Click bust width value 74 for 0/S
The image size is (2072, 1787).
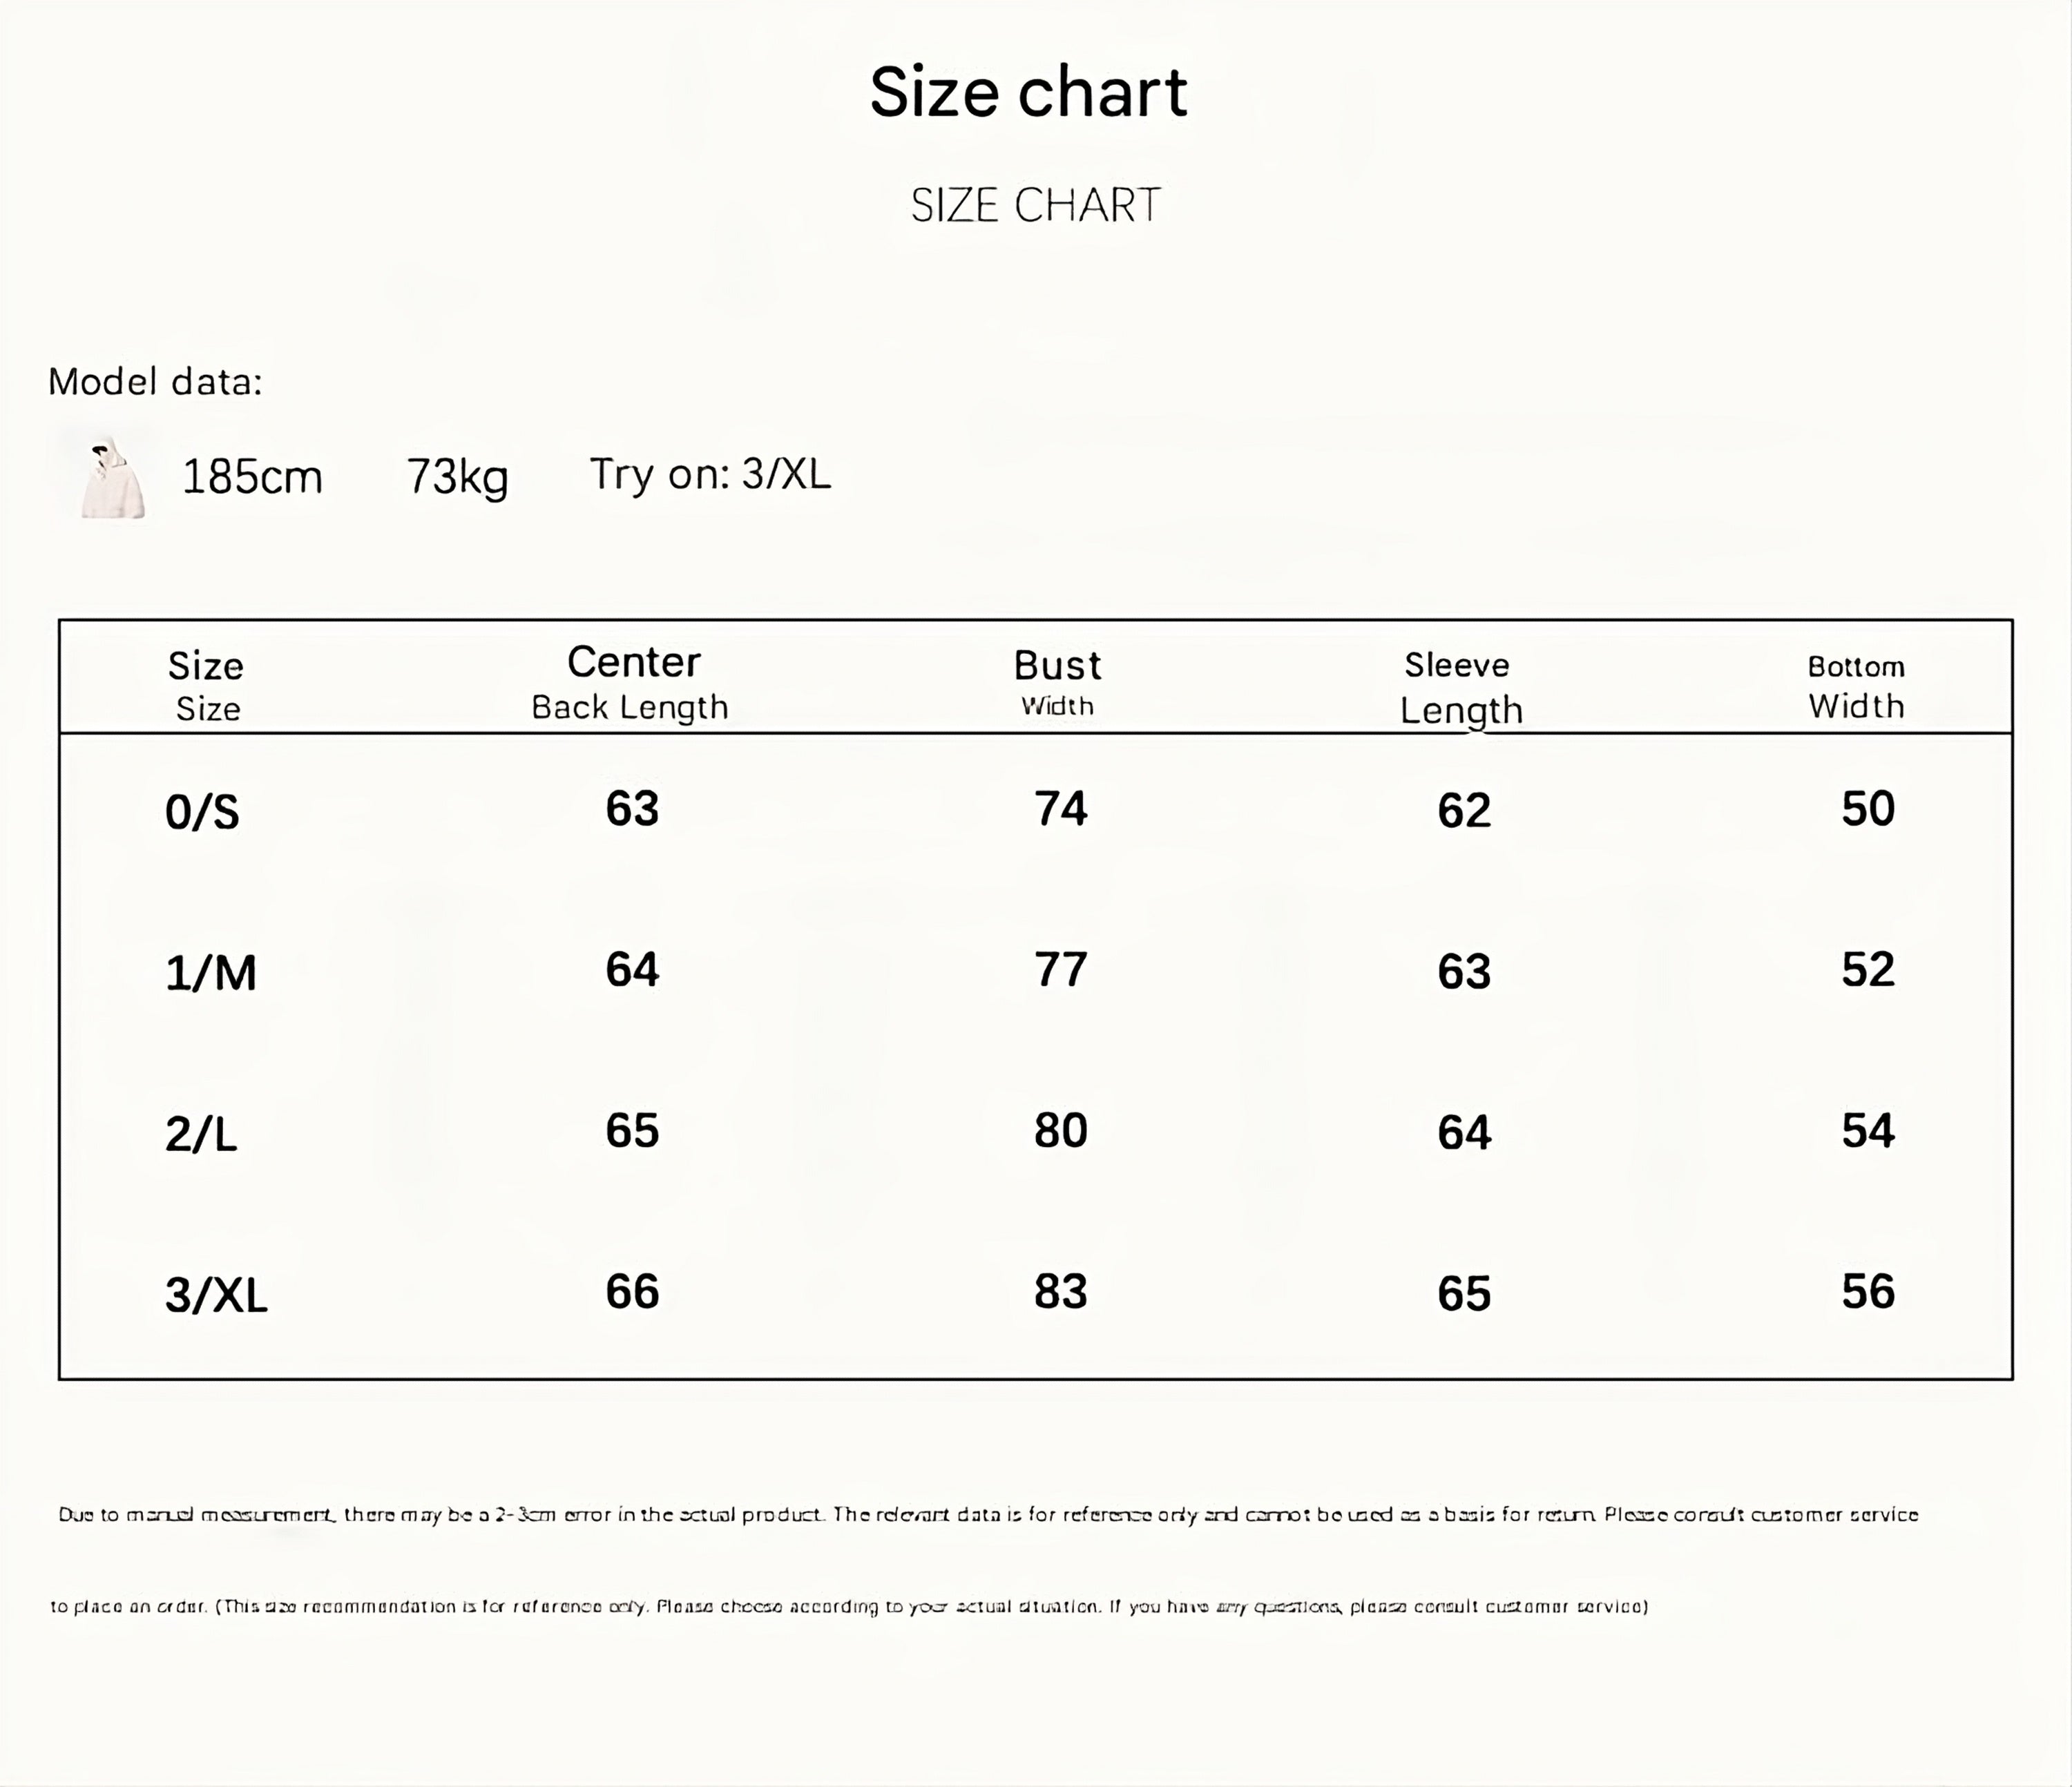(1060, 809)
